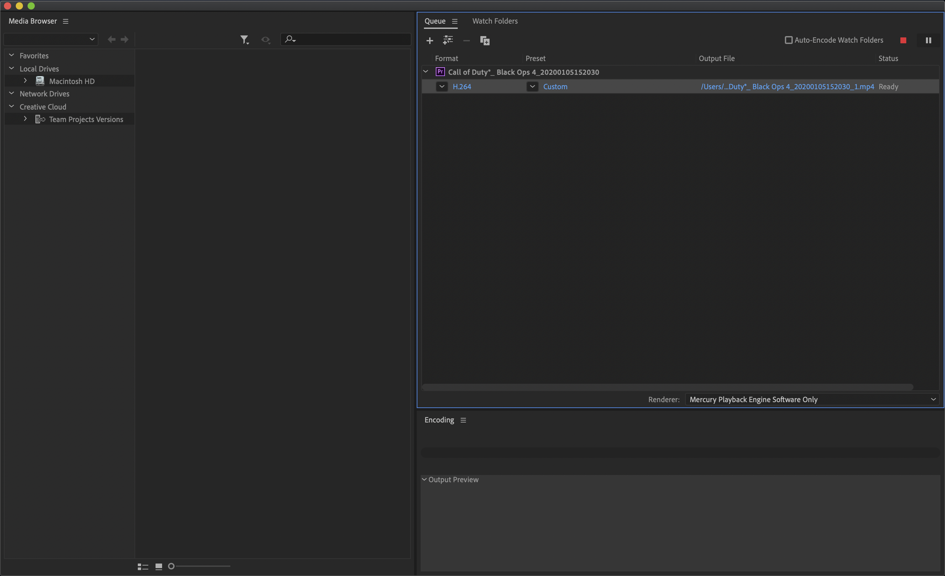Screen dimensions: 945x576
Task: Open the Media Browser panel menu
Action: [65, 21]
